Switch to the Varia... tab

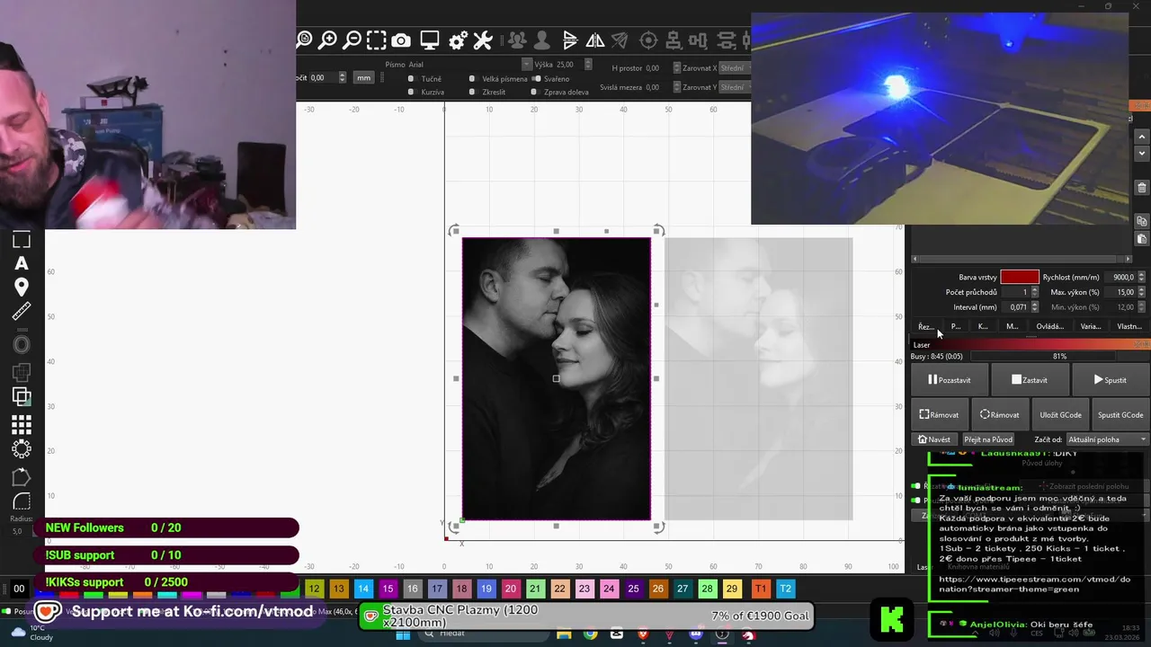tap(1090, 326)
